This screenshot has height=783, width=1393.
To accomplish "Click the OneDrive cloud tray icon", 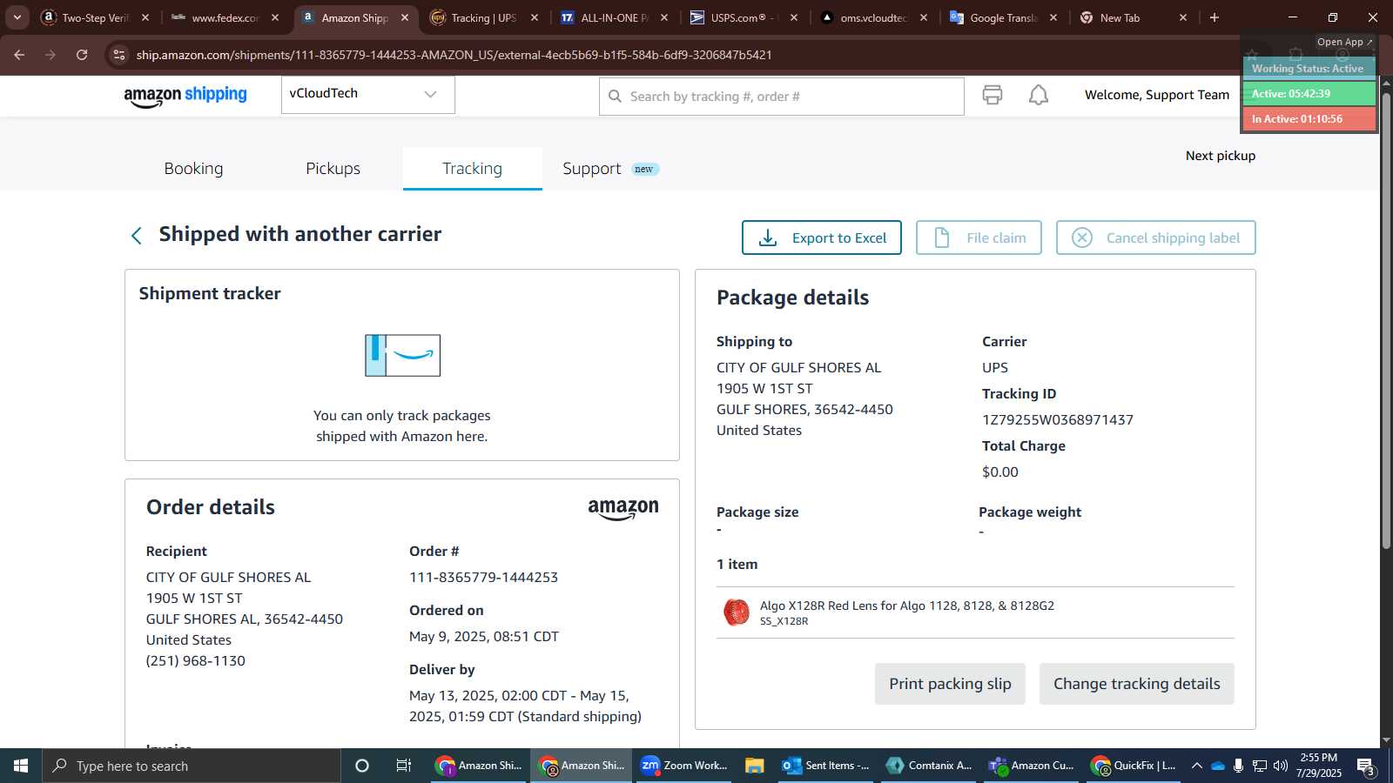I will 1218,766.
